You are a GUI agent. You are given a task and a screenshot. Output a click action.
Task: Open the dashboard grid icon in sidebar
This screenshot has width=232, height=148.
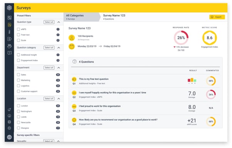click(10, 18)
